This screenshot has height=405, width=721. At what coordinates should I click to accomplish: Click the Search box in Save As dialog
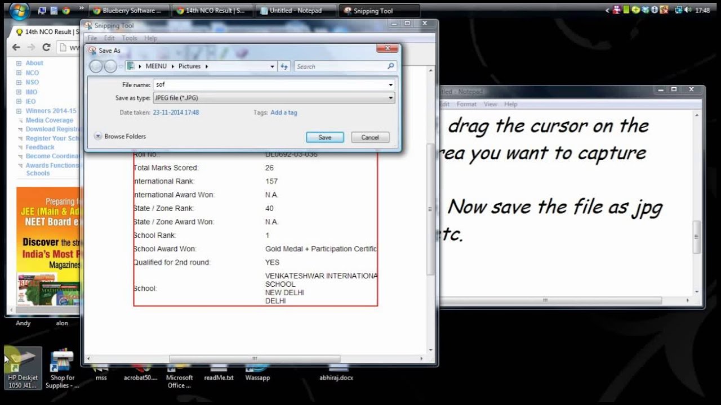pyautogui.click(x=345, y=66)
